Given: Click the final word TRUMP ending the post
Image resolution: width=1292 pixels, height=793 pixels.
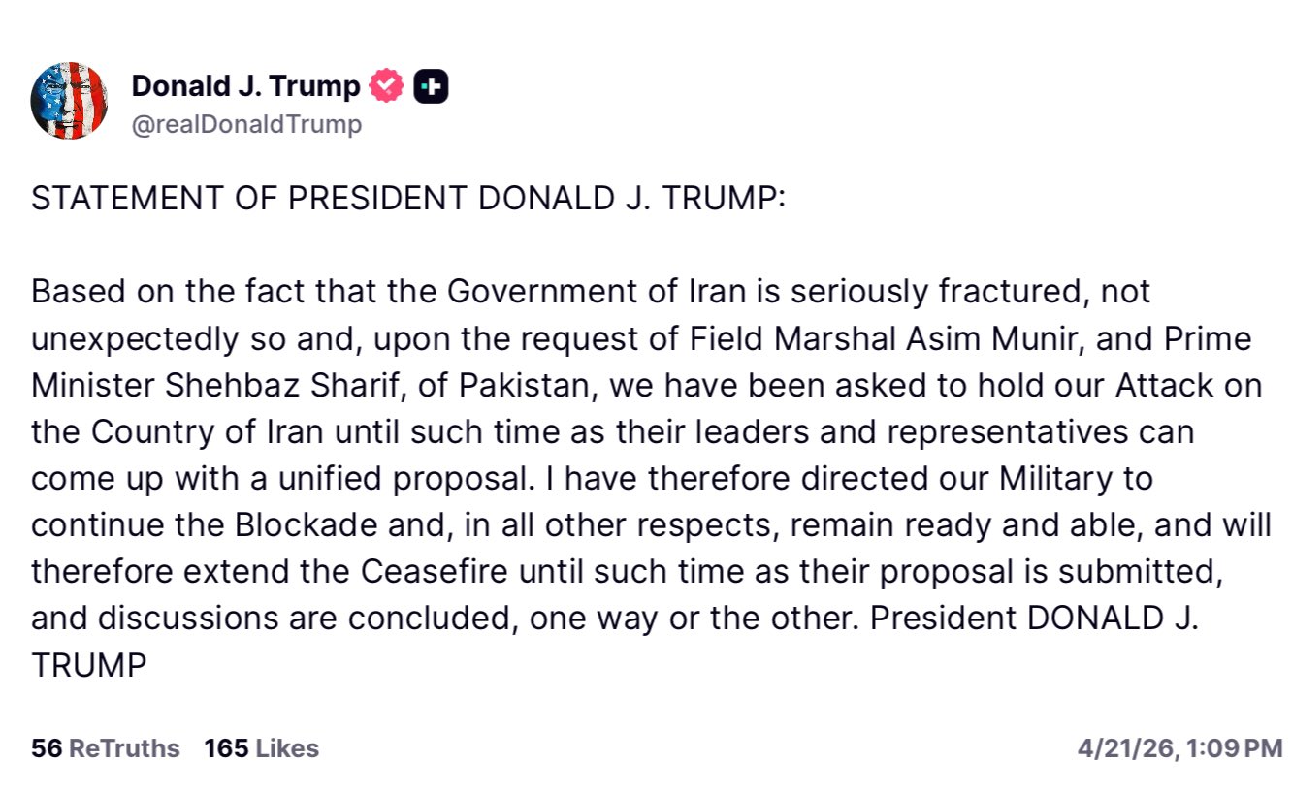Looking at the screenshot, I should click(88, 665).
